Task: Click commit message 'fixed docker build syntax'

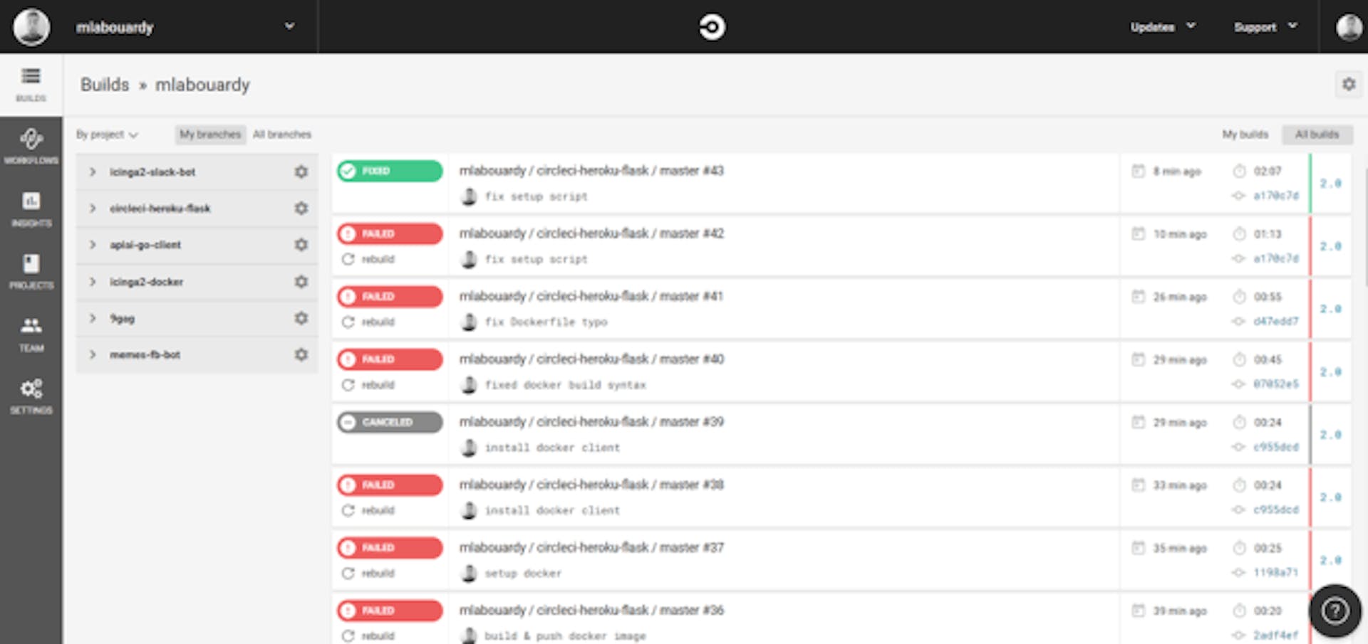Action: pyautogui.click(x=565, y=385)
